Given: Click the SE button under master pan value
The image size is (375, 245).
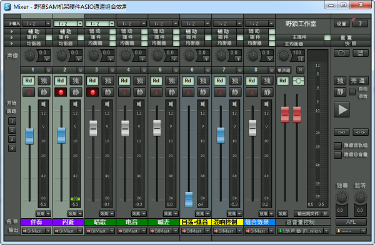Looking at the screenshot, I should pos(301,59).
